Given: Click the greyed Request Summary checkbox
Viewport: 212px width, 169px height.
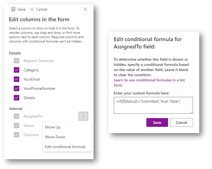Looking at the screenshot, I should tap(17, 61).
